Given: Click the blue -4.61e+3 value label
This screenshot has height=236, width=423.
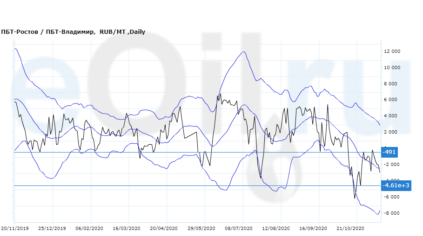Looking at the screenshot, I should pyautogui.click(x=396, y=185).
